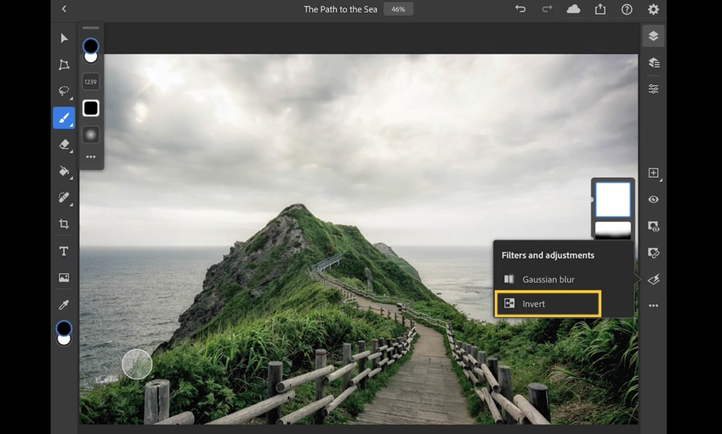The image size is (722, 434).
Task: Tap the touch shortcut circle
Action: [x=137, y=364]
